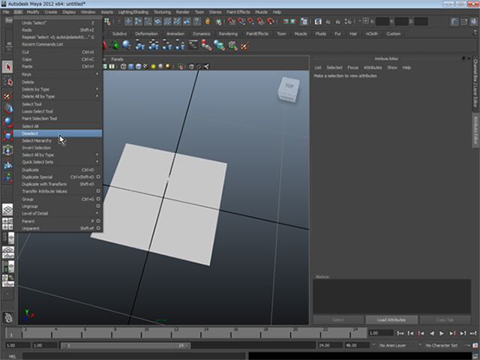Activate the Show Manipulator tool icon
480x360 pixels.
(x=7, y=178)
